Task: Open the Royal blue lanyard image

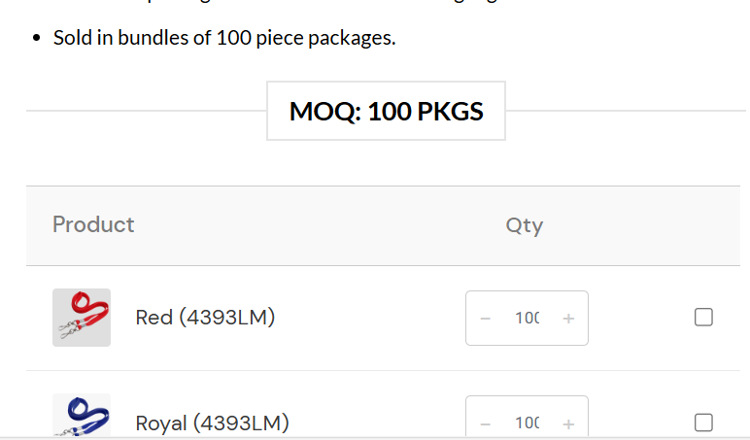Action: pyautogui.click(x=82, y=417)
